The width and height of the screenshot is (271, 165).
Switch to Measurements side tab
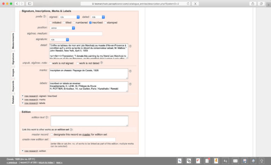coord(13,41)
